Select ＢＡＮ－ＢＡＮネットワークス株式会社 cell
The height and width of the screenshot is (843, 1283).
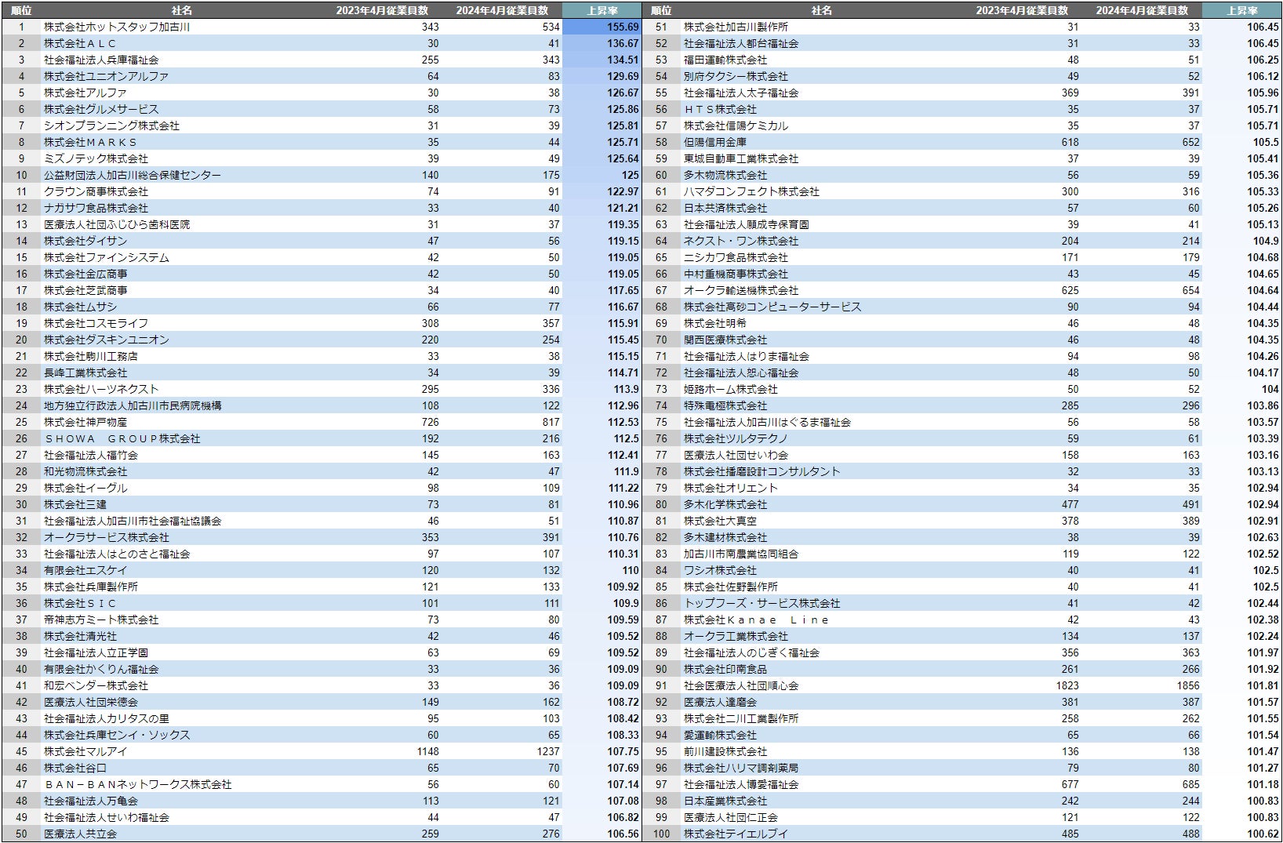coord(137,784)
